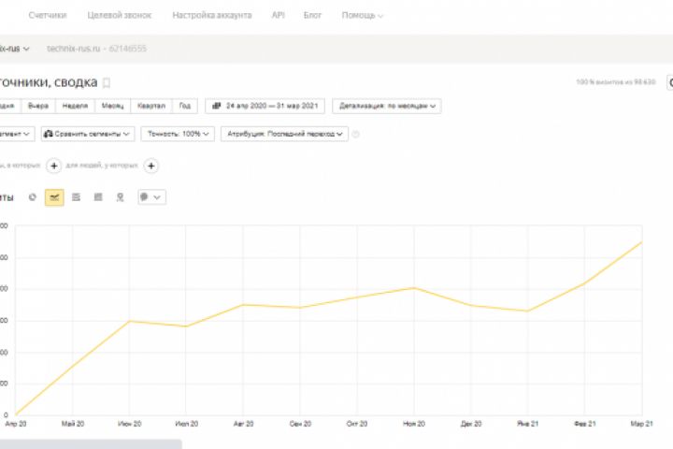
Task: Expand the Точность 100% dropdown
Action: coord(178,134)
